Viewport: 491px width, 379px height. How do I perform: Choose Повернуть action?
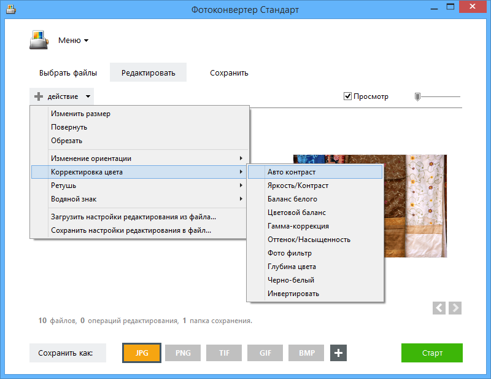click(x=140, y=127)
